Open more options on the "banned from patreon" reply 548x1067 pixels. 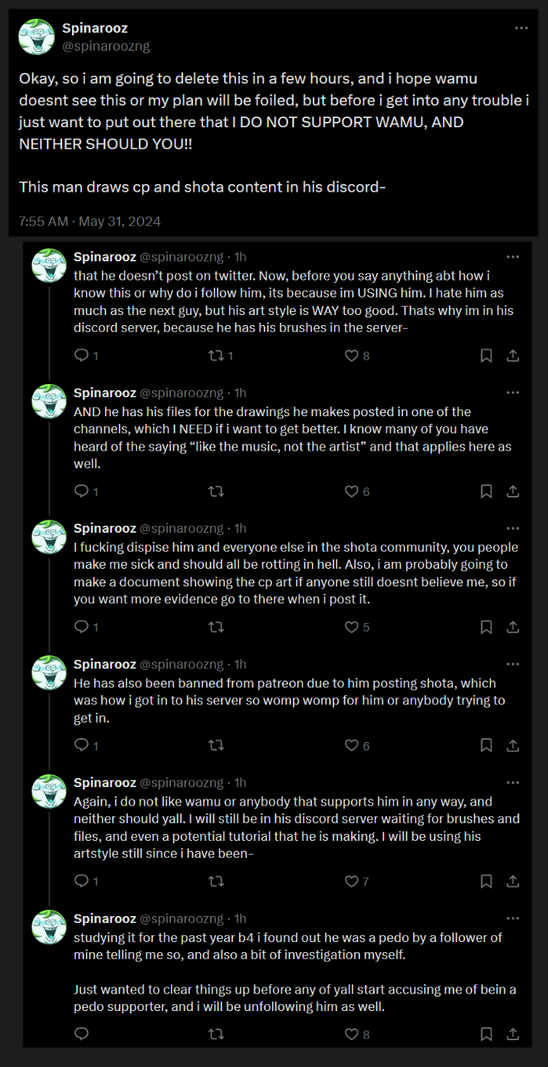[513, 665]
